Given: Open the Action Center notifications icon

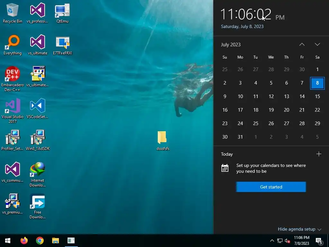Looking at the screenshot, I should 319,241.
